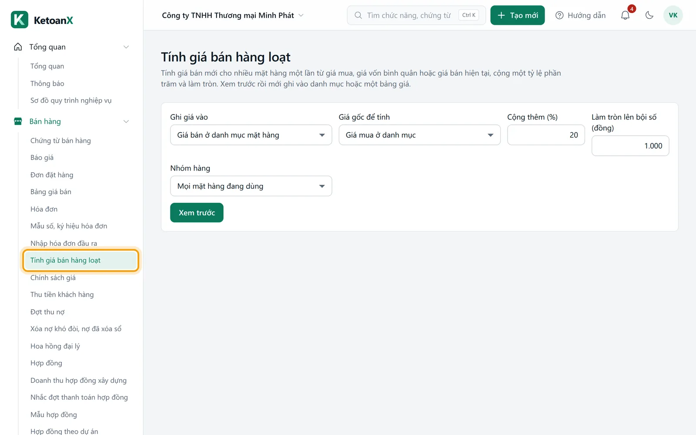Viewport: 696px width, 435px height.
Task: Open Chính sách giá menu item
Action: pos(53,278)
